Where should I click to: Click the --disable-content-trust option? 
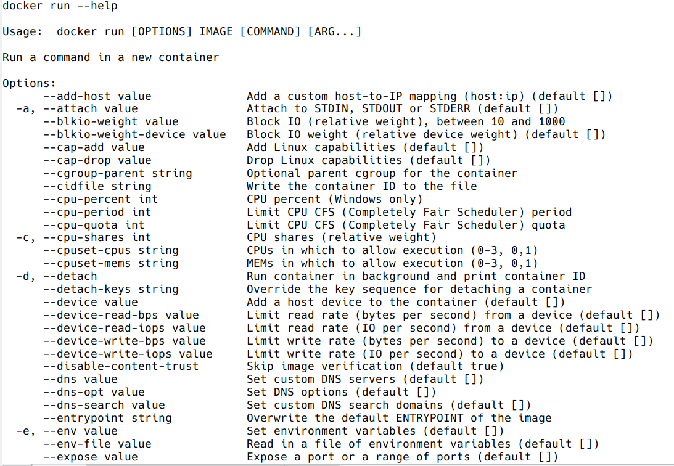point(121,366)
